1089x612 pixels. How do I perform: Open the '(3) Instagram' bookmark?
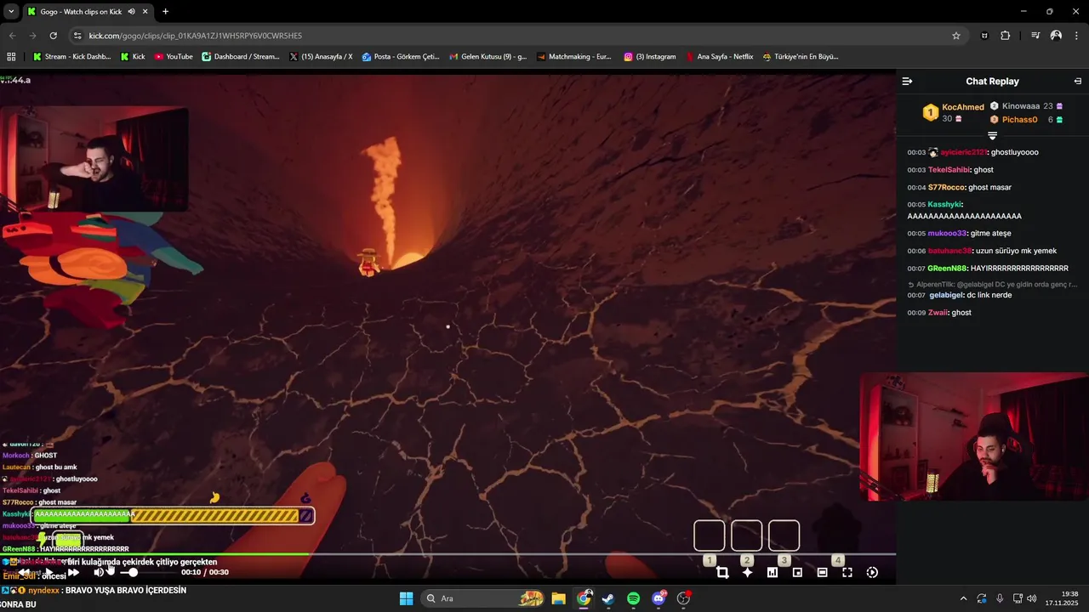[650, 57]
